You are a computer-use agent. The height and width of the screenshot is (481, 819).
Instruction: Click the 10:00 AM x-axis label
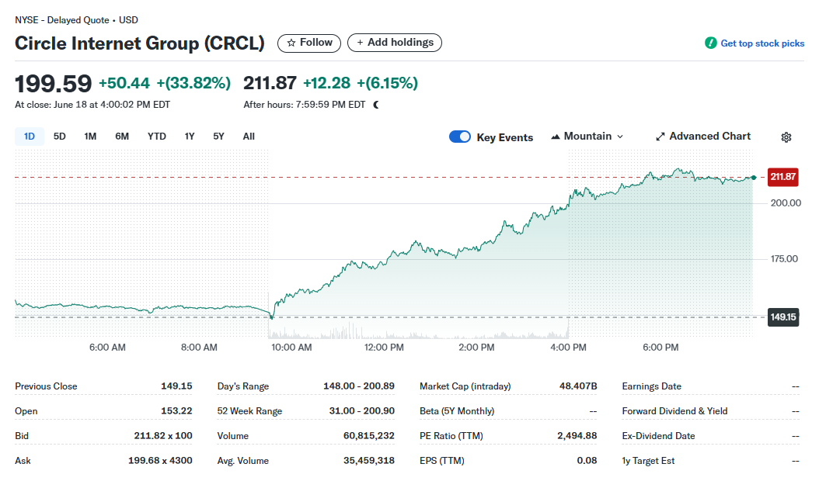point(291,348)
